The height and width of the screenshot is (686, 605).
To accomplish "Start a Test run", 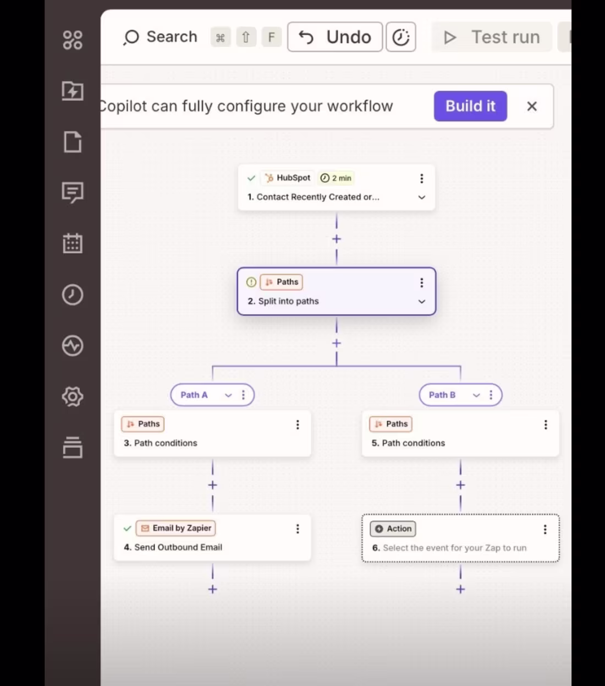I will tap(492, 37).
